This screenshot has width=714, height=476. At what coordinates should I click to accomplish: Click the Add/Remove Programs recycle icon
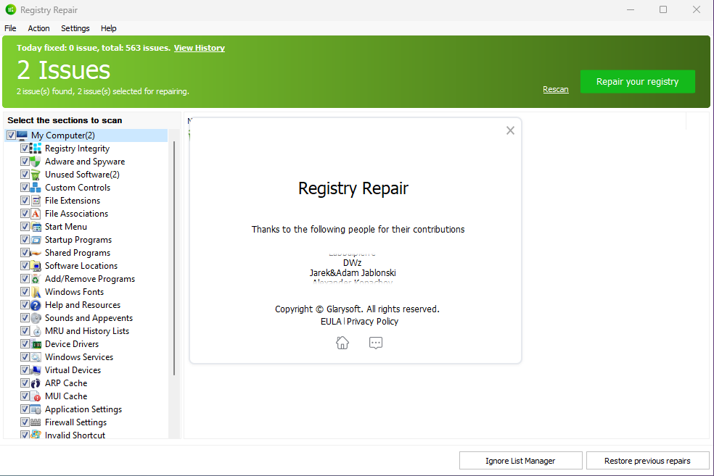[x=36, y=279]
